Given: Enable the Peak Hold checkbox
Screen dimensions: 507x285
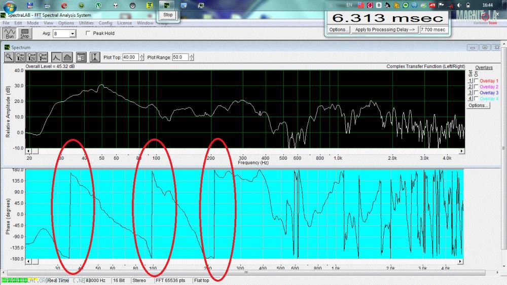Looking at the screenshot, I should click(x=88, y=33).
